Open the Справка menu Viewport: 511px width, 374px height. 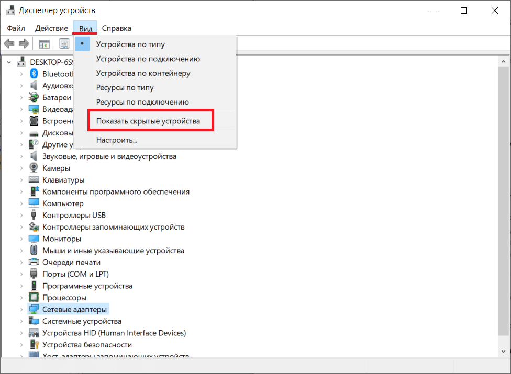[x=116, y=28]
